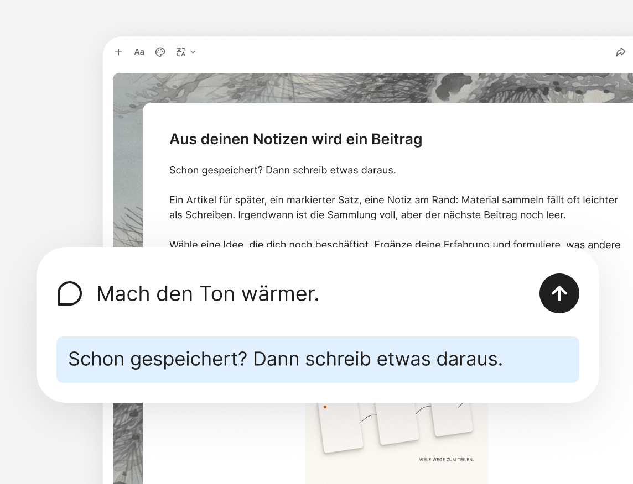Image resolution: width=633 pixels, height=484 pixels.
Task: Click the chat bubble icon in prompt
Action: (69, 293)
